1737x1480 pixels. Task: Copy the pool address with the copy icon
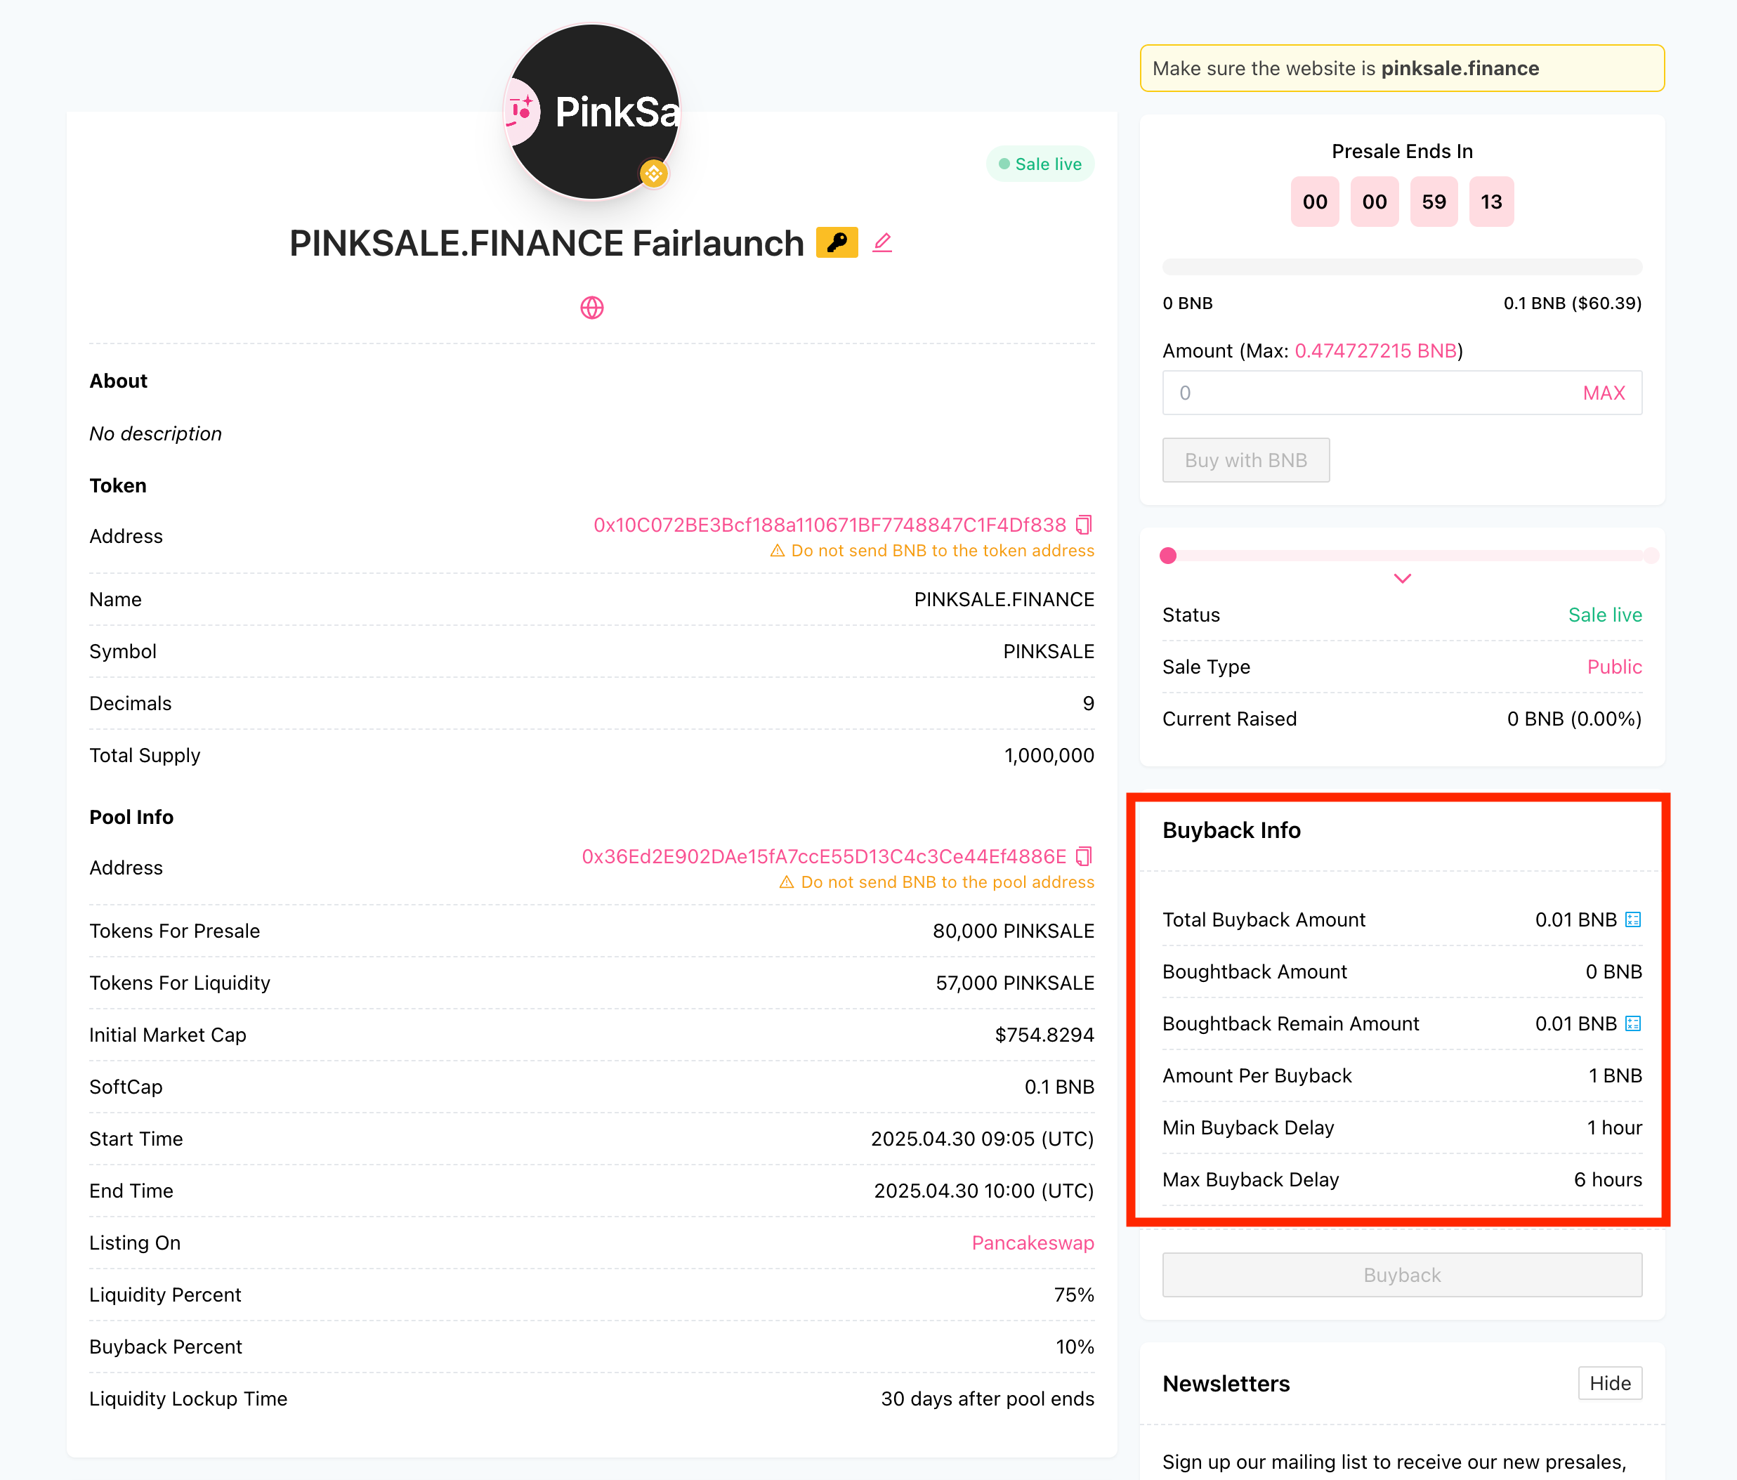click(x=1084, y=856)
